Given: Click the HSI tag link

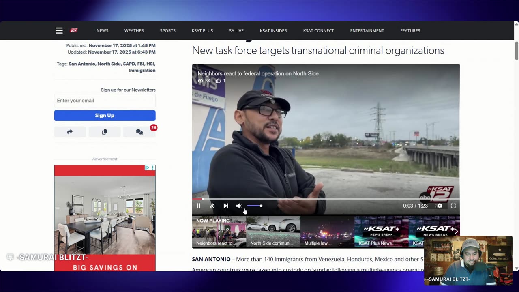Looking at the screenshot, I should 151,64.
